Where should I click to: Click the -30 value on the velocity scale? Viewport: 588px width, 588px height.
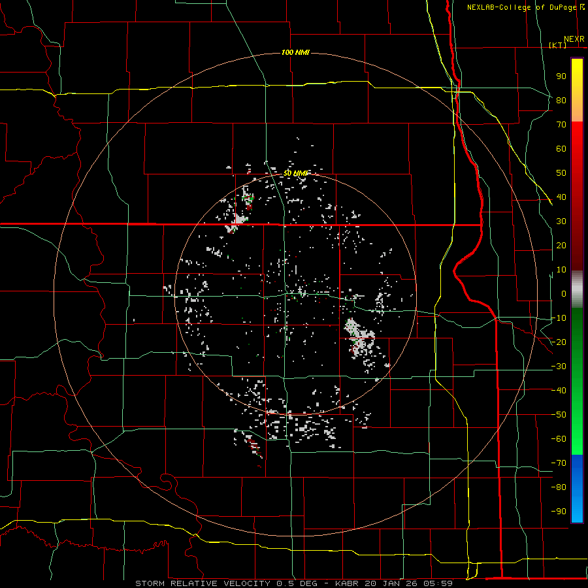559,367
